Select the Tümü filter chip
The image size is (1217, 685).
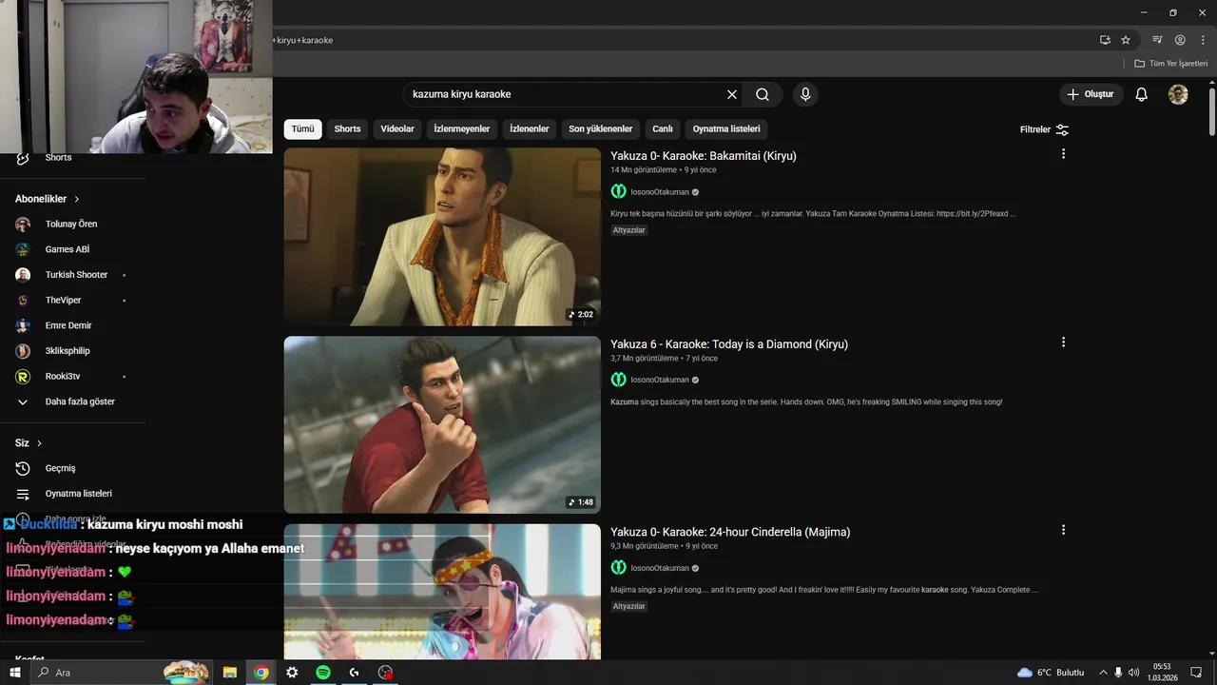tap(302, 129)
